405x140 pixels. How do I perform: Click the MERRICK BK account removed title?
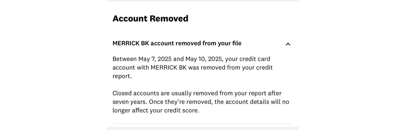pos(177,43)
